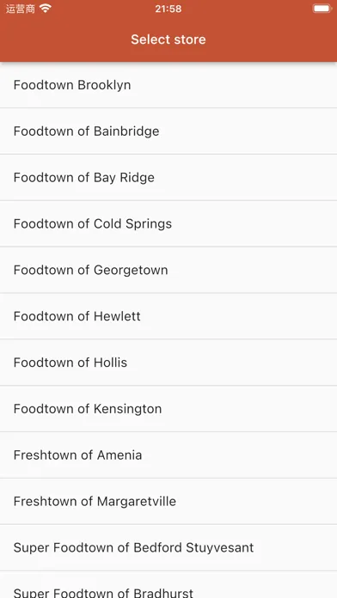Select Super Foodtown of Bradhurst
Screen dimensions: 337x598
(168, 584)
